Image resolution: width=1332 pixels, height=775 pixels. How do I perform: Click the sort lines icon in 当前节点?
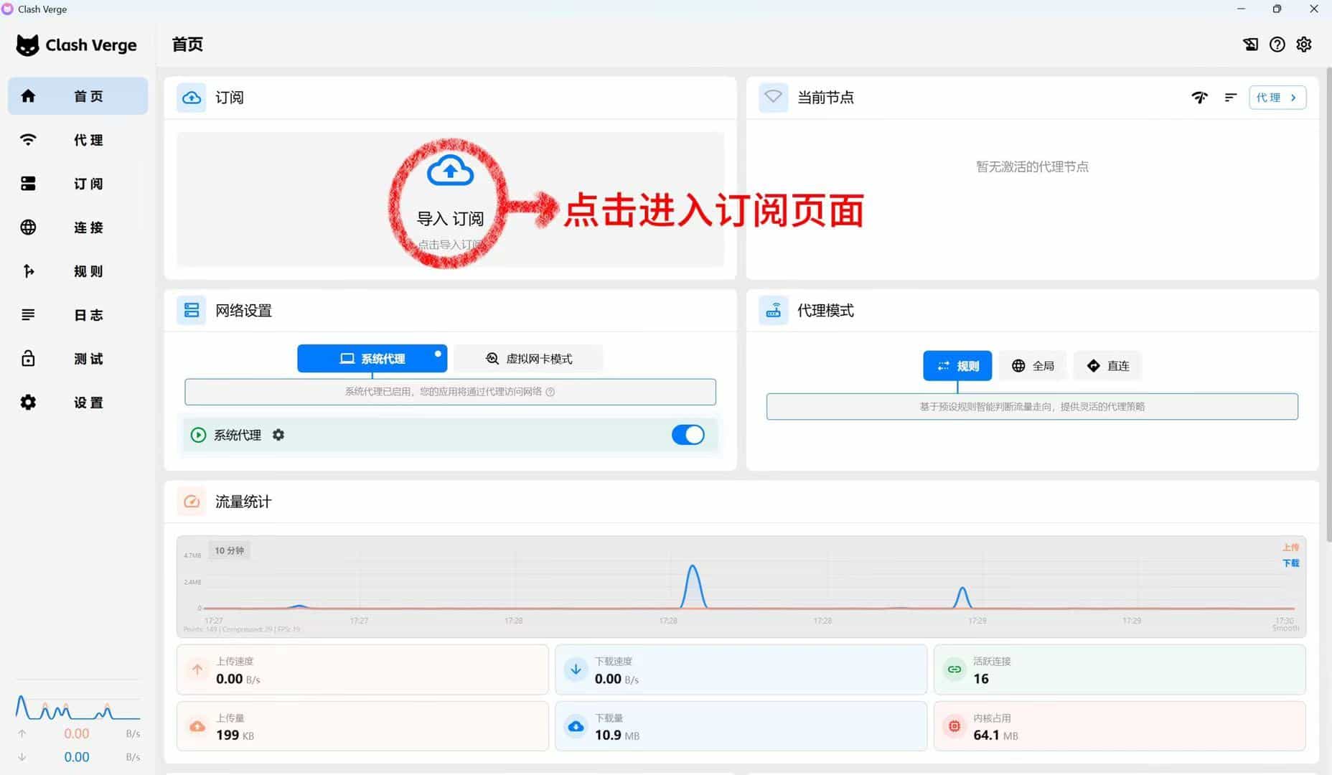[x=1231, y=98]
